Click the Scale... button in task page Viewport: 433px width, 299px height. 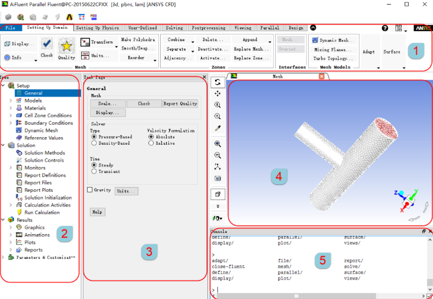(x=108, y=104)
